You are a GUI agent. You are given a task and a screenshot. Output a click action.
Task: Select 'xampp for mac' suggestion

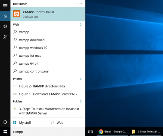coord(48,56)
